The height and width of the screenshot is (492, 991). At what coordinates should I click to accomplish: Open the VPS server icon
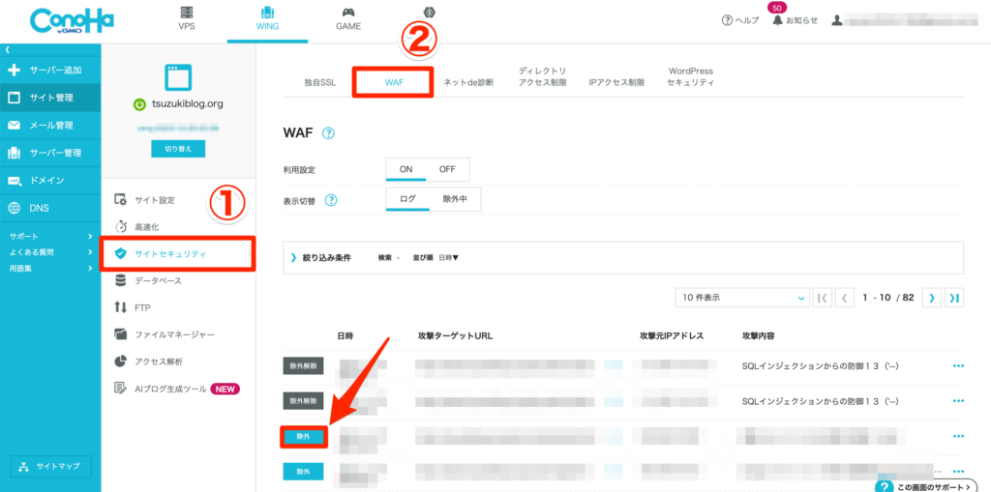coord(186,12)
